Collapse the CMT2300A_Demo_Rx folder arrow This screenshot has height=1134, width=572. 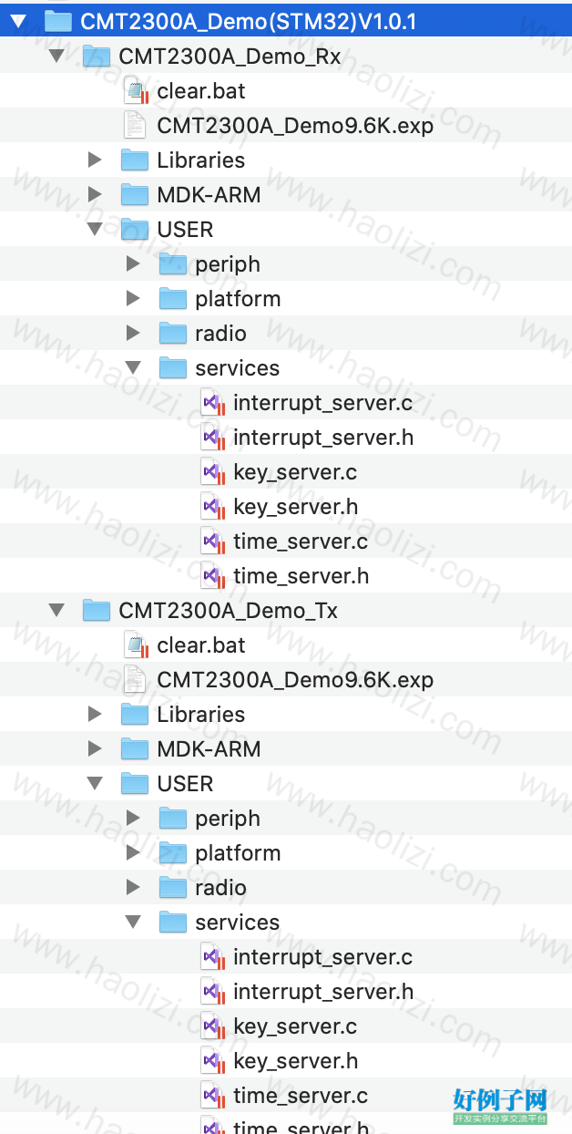point(56,56)
